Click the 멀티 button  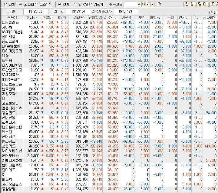click(x=202, y=4)
